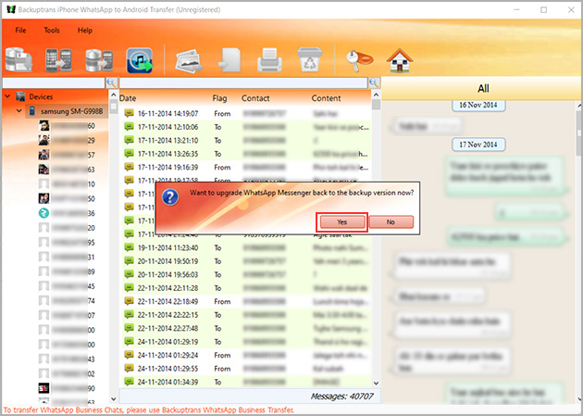This screenshot has width=583, height=416.
Task: Click the 17 Nov 2014 date label
Action: point(478,145)
